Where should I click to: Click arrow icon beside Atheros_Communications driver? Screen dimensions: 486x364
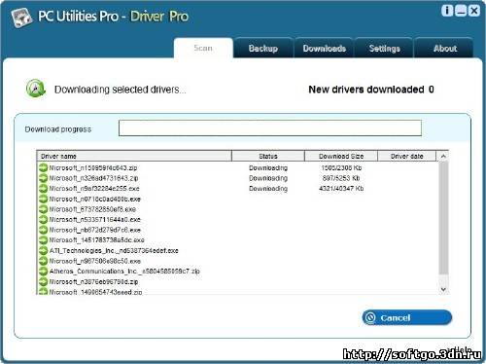[43, 272]
